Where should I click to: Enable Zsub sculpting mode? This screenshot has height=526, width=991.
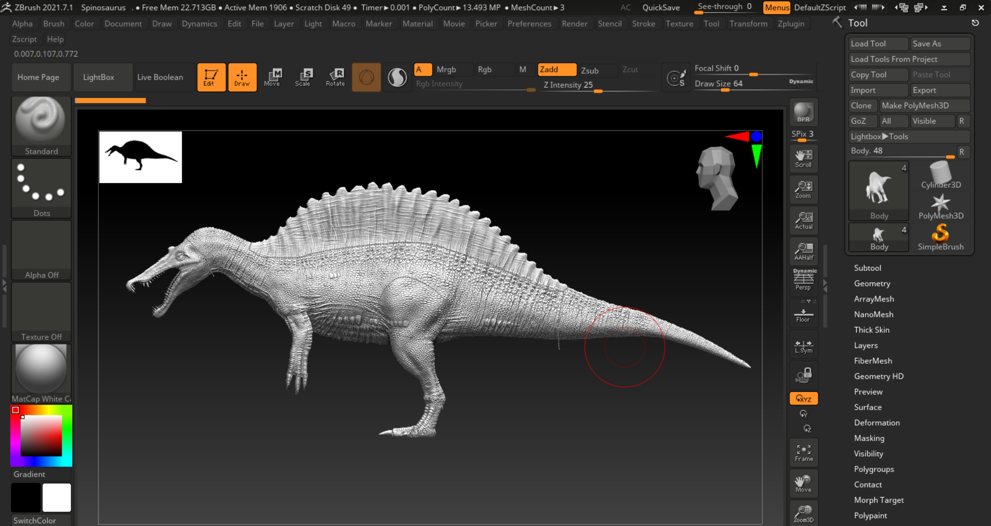598,70
